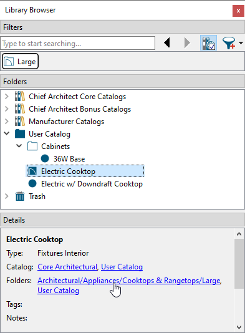The height and width of the screenshot is (333, 245).
Task: Select Electric w/ Downdraft Cooktop item
Action: pyautogui.click(x=92, y=184)
